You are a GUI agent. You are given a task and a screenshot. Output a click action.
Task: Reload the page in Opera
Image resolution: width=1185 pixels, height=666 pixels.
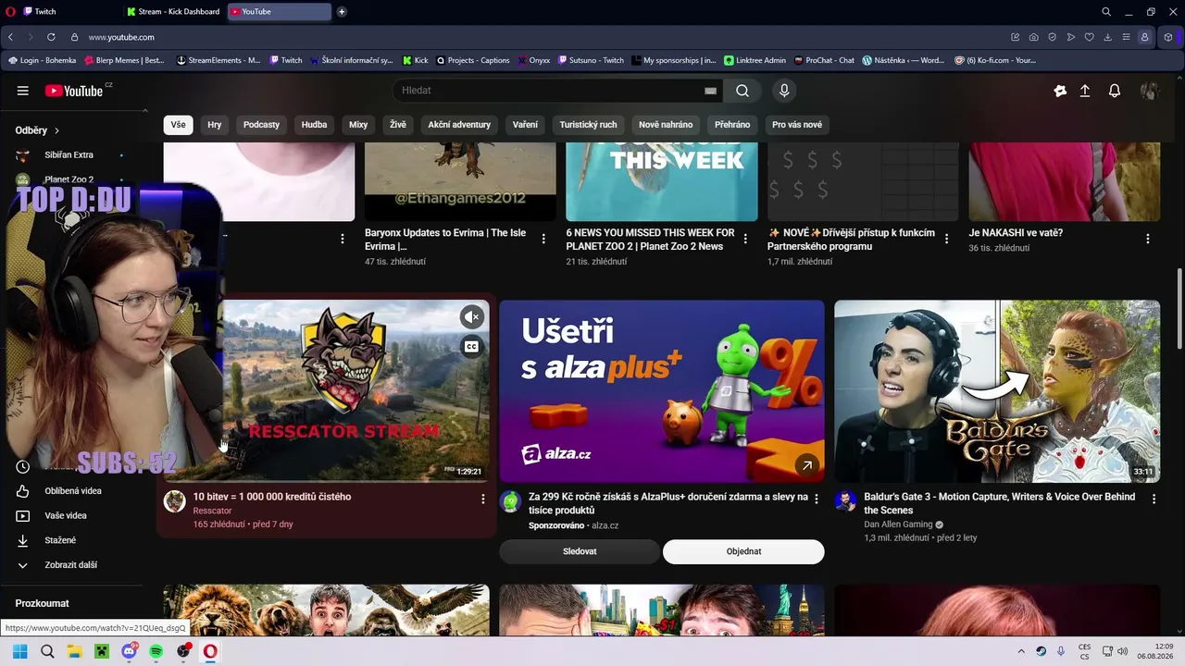pyautogui.click(x=51, y=37)
